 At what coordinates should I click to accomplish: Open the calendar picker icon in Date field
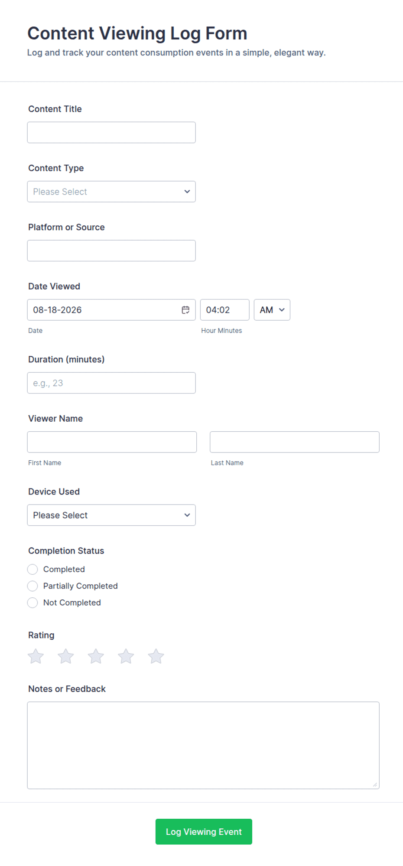coord(185,310)
